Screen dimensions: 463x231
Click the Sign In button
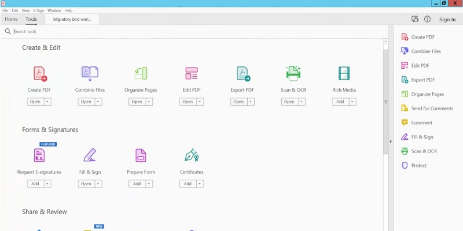[x=447, y=20]
